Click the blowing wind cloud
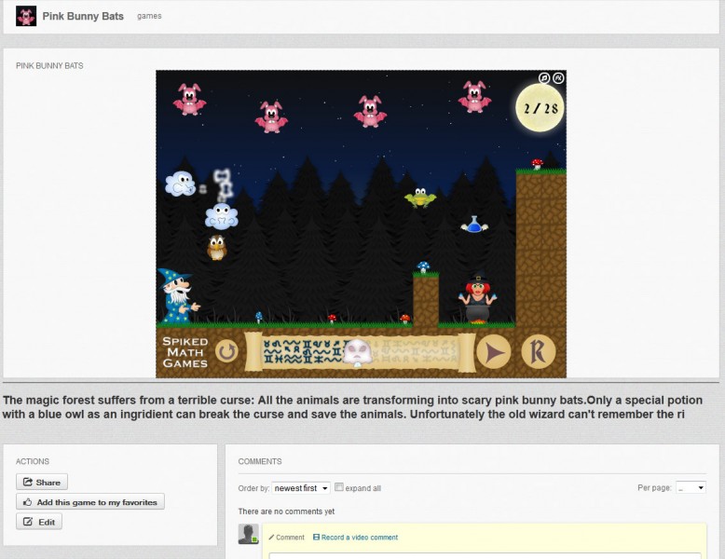The width and height of the screenshot is (725, 559). coord(181,184)
